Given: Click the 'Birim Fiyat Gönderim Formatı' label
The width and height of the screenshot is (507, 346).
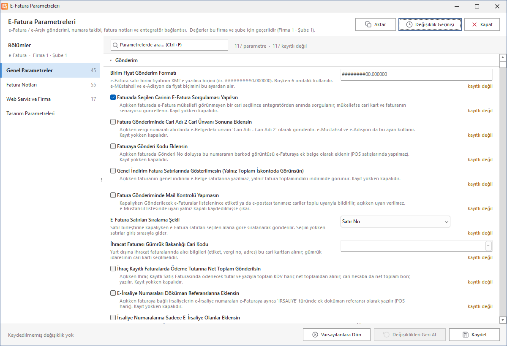Looking at the screenshot, I should point(143,73).
